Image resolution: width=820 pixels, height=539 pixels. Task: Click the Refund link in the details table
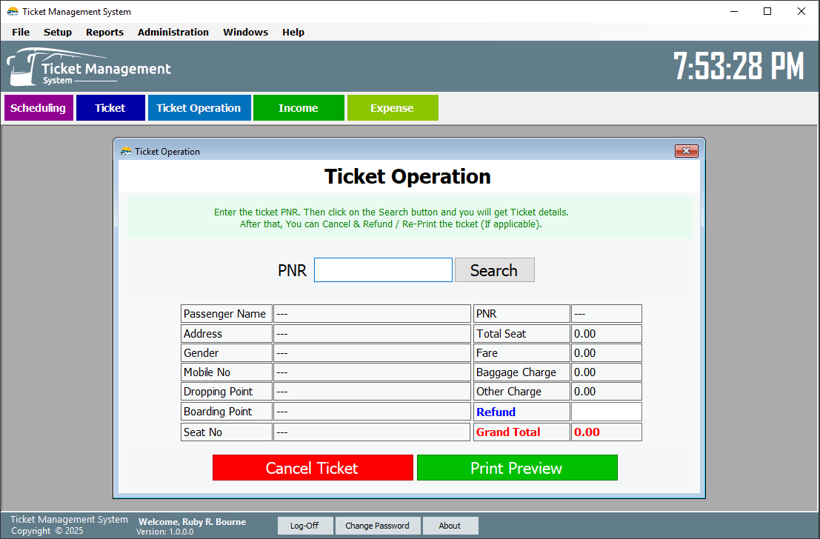point(496,412)
